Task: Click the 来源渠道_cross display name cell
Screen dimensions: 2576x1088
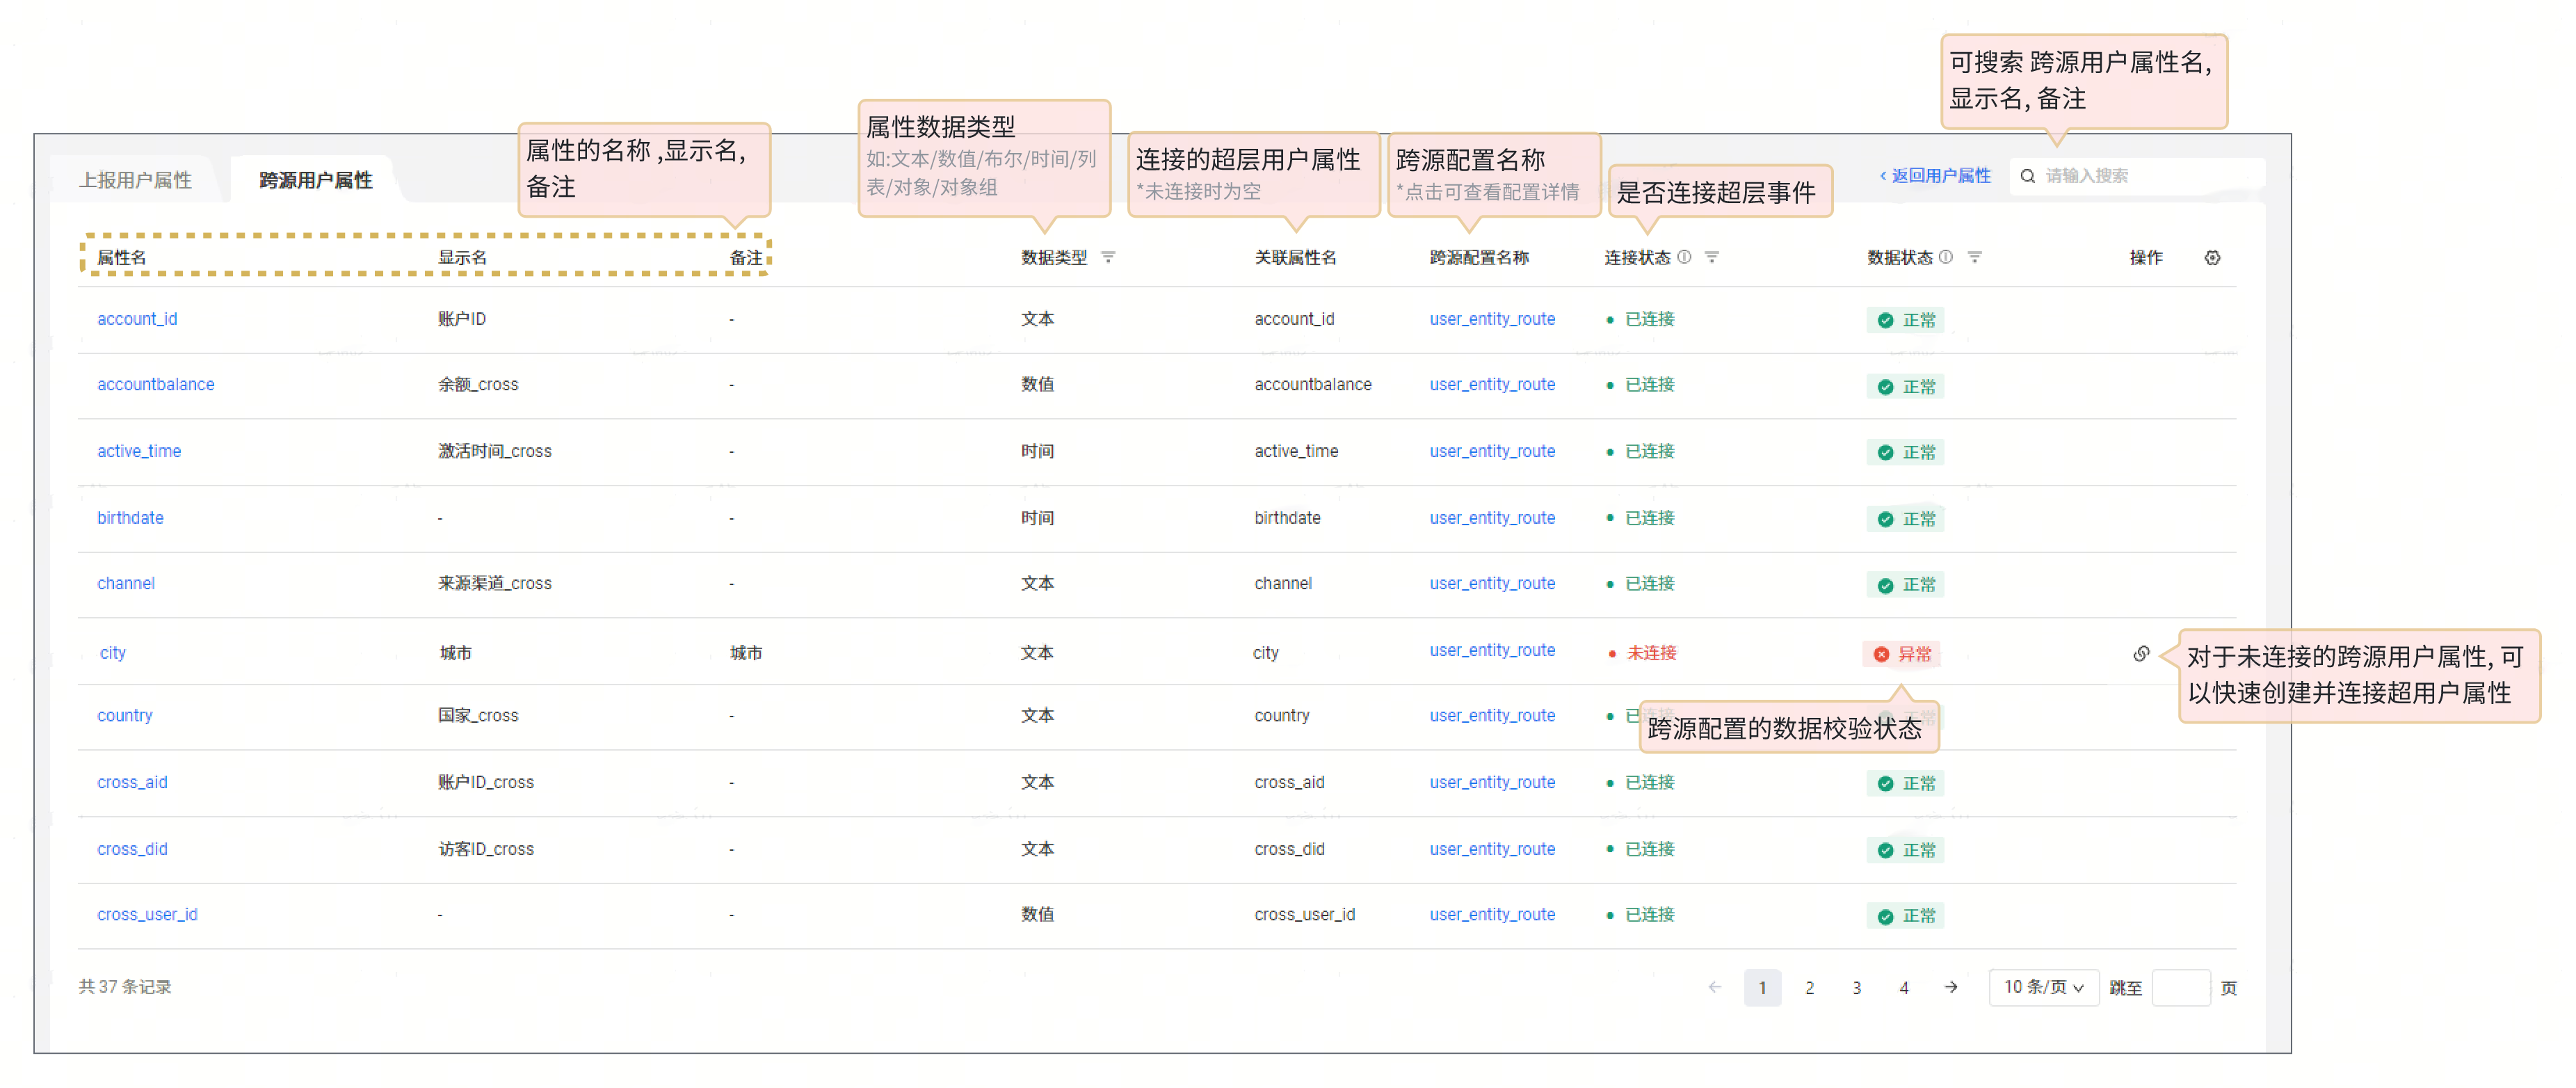Action: [495, 584]
